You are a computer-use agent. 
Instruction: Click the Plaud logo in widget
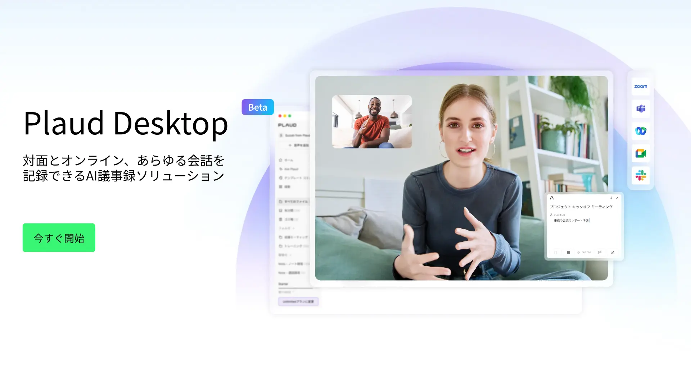[552, 198]
